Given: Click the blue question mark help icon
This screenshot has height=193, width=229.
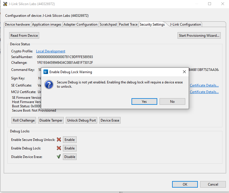Looking at the screenshot, I should 49,85.
